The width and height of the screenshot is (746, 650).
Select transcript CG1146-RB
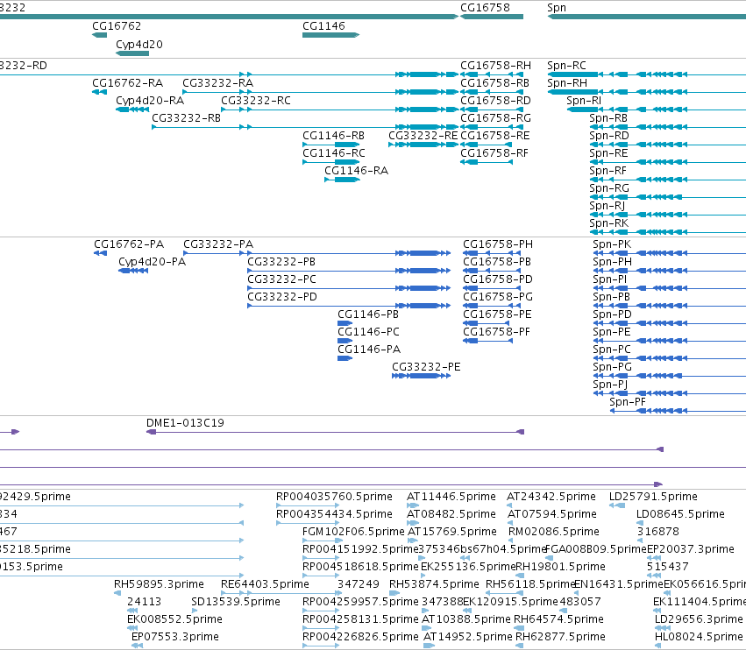pyautogui.click(x=333, y=136)
